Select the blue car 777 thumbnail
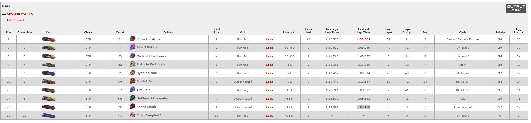 (48, 115)
